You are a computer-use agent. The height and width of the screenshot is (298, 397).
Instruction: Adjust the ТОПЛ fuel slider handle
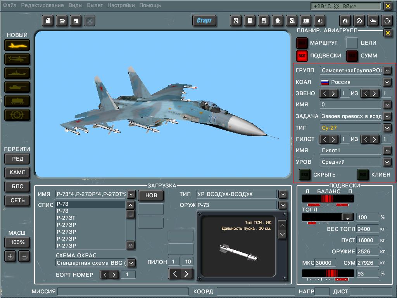[348, 217]
